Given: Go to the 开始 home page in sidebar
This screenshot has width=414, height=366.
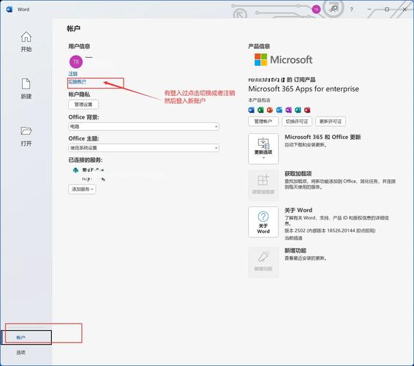Looking at the screenshot, I should click(x=26, y=42).
